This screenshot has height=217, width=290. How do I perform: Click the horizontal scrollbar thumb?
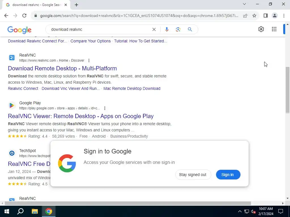click(x=128, y=203)
